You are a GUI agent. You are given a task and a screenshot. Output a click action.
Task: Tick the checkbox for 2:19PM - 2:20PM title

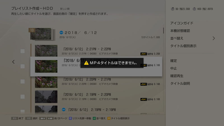point(22,97)
